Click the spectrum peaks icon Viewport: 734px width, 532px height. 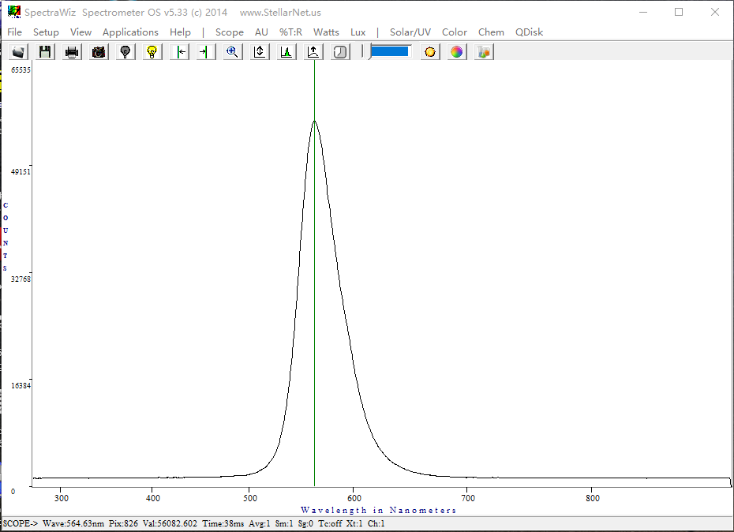[286, 52]
